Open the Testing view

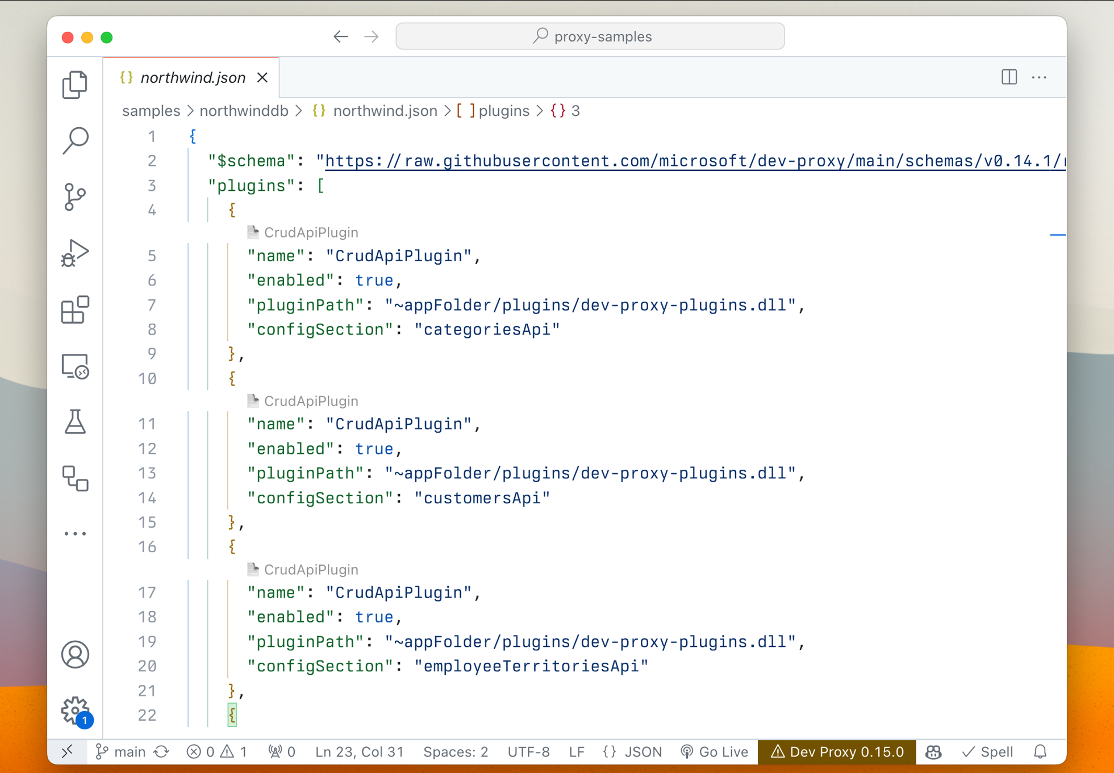[x=74, y=423]
